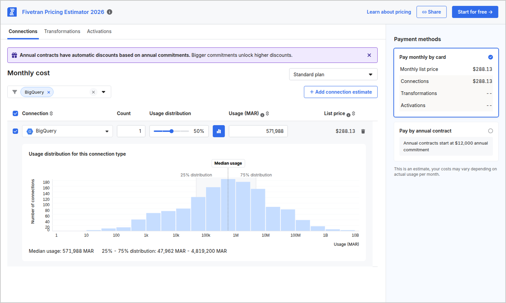Click the 50% usage distribution value
506x303 pixels.
click(199, 131)
